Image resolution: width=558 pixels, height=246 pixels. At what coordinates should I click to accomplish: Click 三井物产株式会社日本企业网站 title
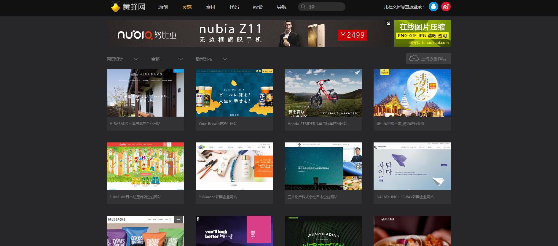pyautogui.click(x=313, y=197)
